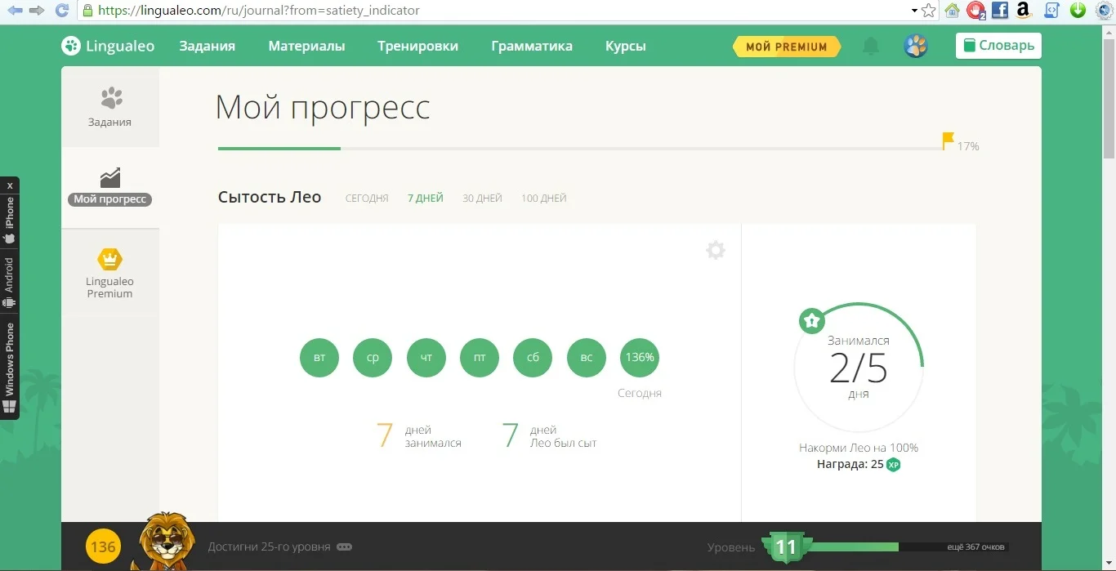Reload the page with the refresh icon
Image resolution: width=1116 pixels, height=571 pixels.
(62, 11)
